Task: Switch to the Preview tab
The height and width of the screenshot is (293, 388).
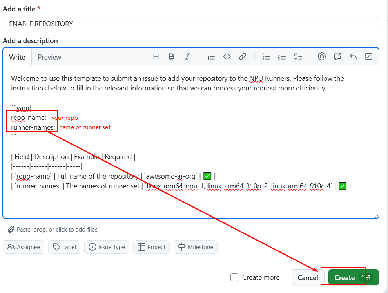Action: (49, 57)
